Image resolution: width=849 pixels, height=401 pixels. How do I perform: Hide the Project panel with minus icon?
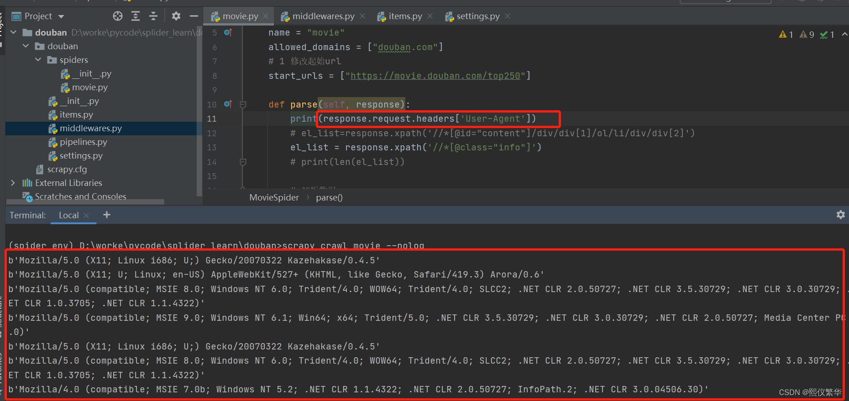tap(194, 16)
